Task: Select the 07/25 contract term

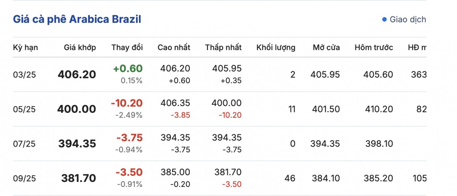Action: pyautogui.click(x=24, y=144)
